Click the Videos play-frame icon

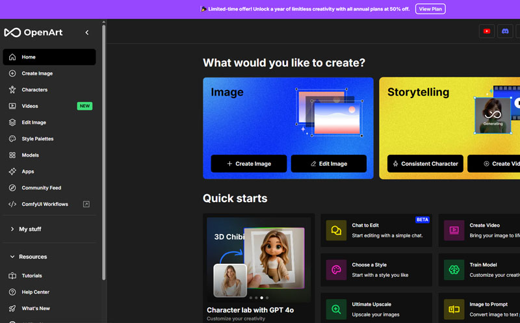(12, 106)
